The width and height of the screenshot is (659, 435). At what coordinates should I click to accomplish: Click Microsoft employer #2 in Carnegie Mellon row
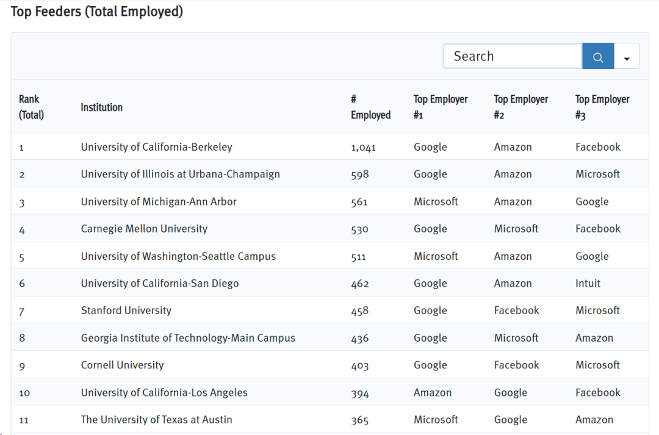click(516, 229)
